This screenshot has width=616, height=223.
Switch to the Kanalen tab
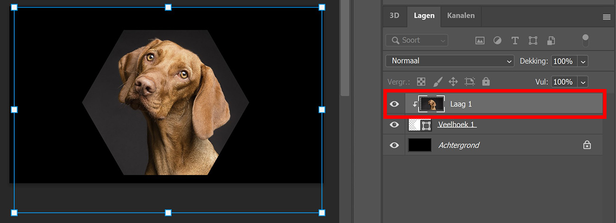(x=461, y=16)
